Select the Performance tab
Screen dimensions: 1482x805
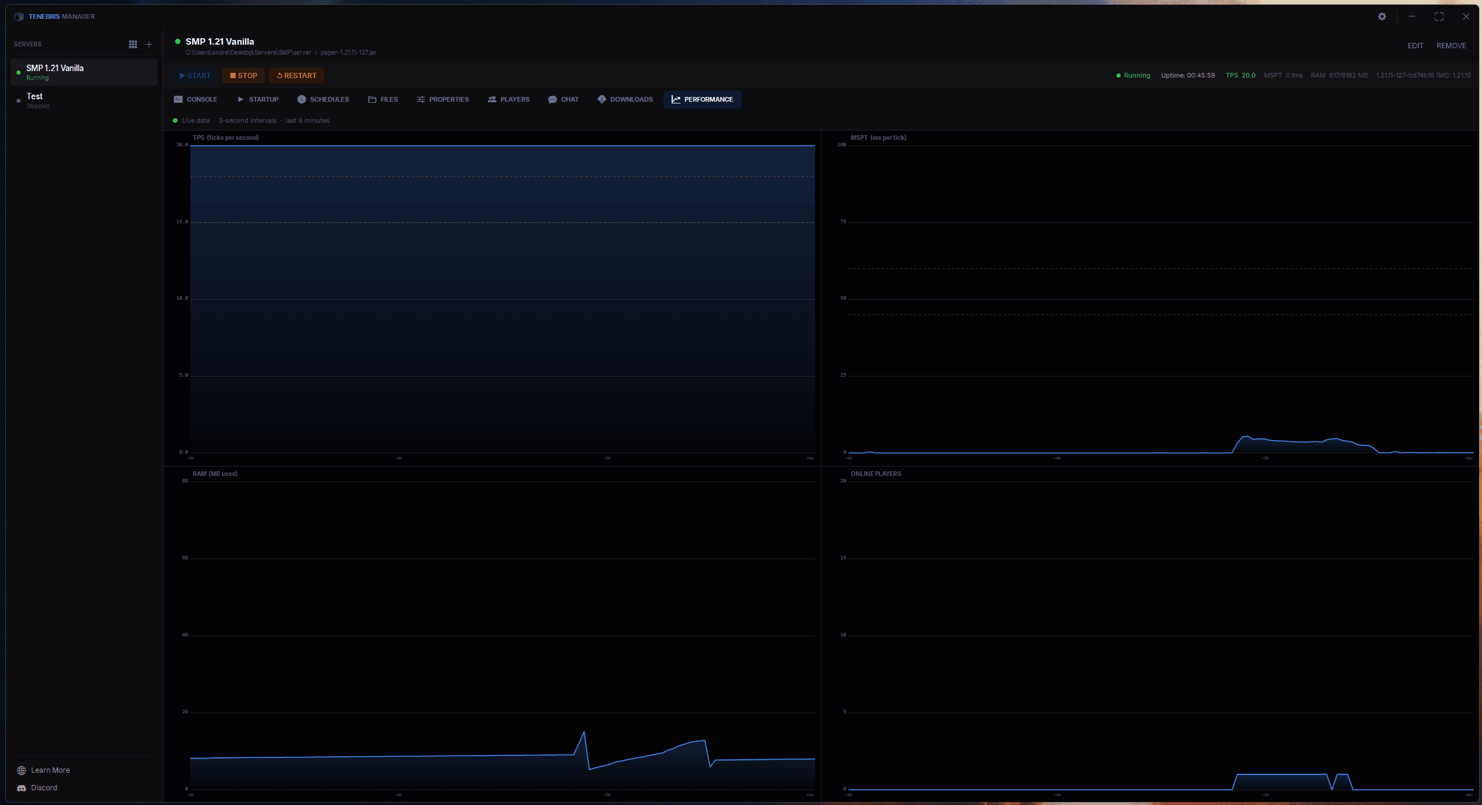click(702, 99)
